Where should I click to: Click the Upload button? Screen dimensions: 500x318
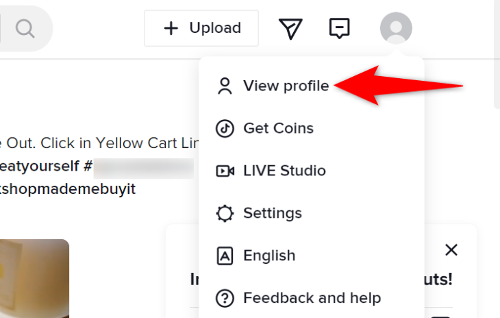(x=201, y=28)
